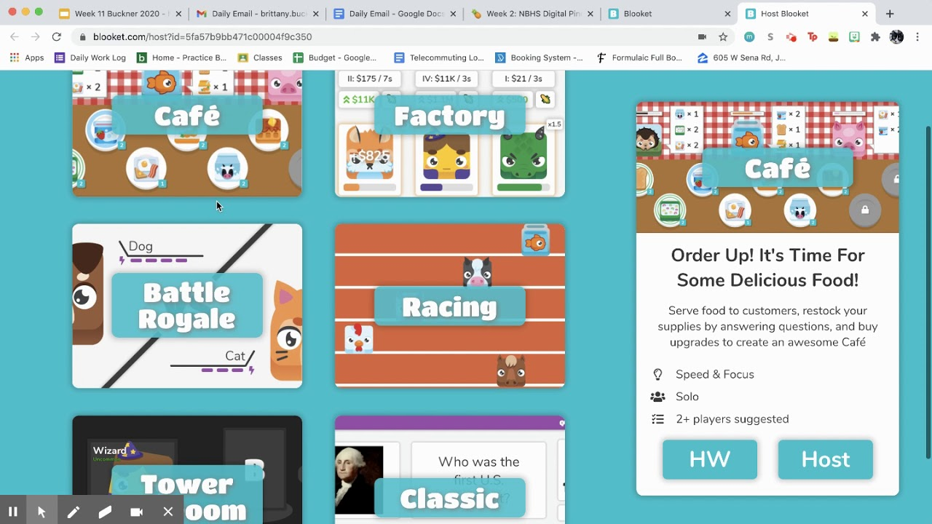Image resolution: width=932 pixels, height=524 pixels.
Task: Select the Classic game mode card
Action: coord(450,469)
